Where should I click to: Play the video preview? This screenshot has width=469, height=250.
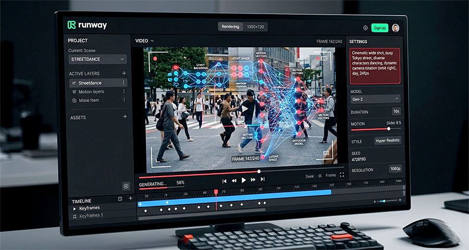tap(243, 180)
